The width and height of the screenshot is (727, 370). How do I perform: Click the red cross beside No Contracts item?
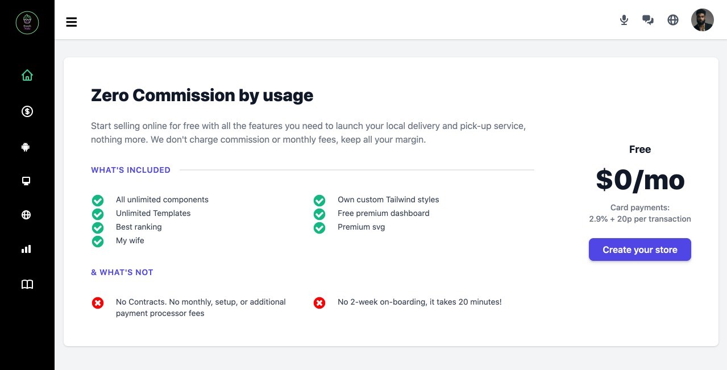98,302
